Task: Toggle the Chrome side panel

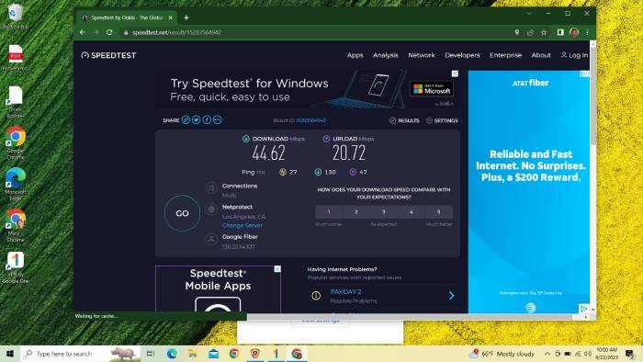Action: point(560,32)
